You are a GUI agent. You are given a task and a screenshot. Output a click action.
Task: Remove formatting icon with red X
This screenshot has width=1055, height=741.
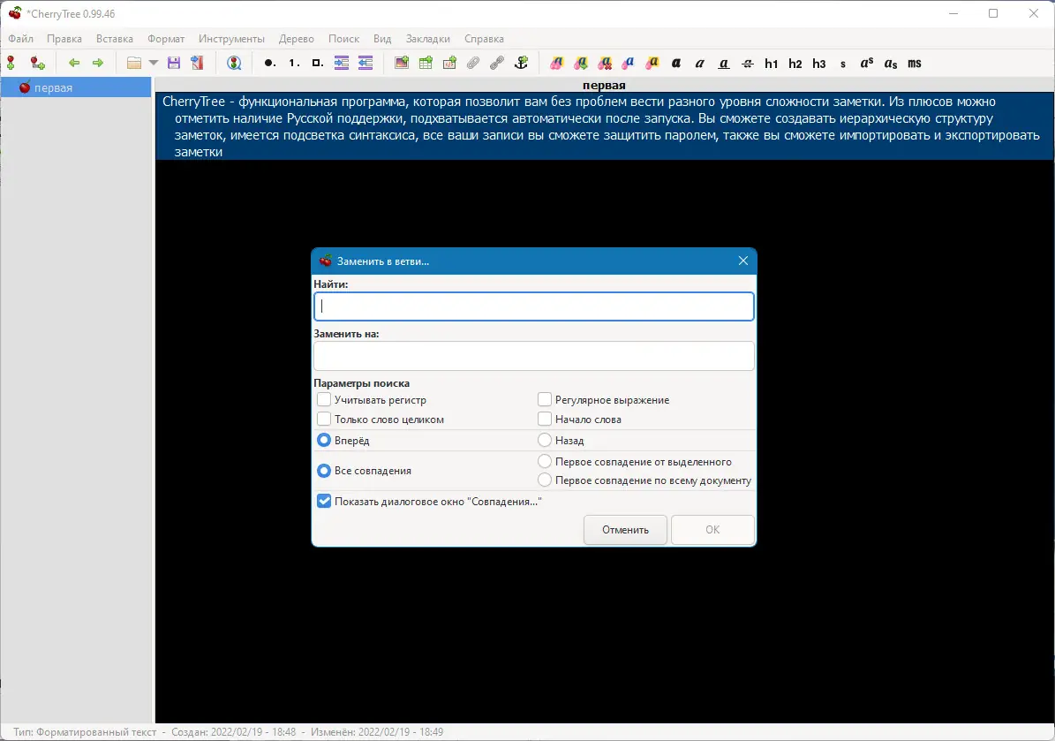pyautogui.click(x=605, y=64)
